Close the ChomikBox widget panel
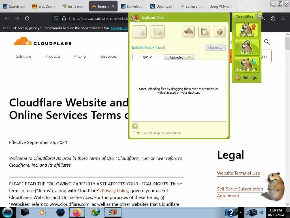This screenshot has width=290, height=218. click(259, 14)
